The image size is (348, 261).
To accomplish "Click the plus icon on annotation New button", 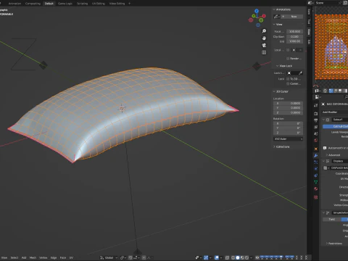I will 283,17.
